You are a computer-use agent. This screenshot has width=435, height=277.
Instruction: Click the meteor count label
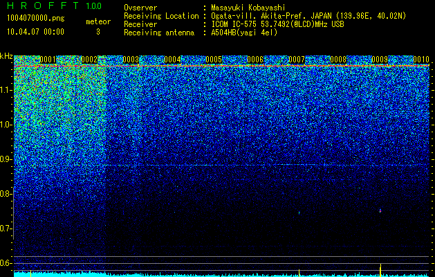tap(98, 21)
